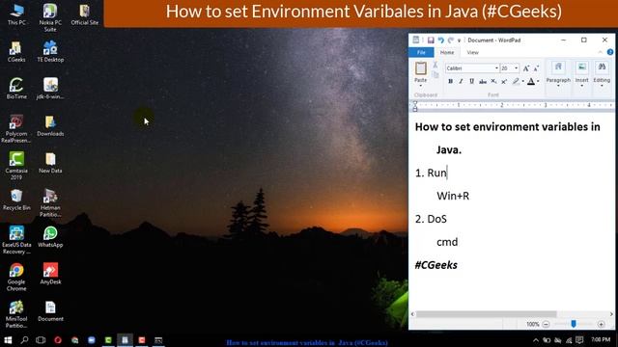Screen dimensions: 618x347
Task: Open WordPad Help icon
Action: [610, 52]
